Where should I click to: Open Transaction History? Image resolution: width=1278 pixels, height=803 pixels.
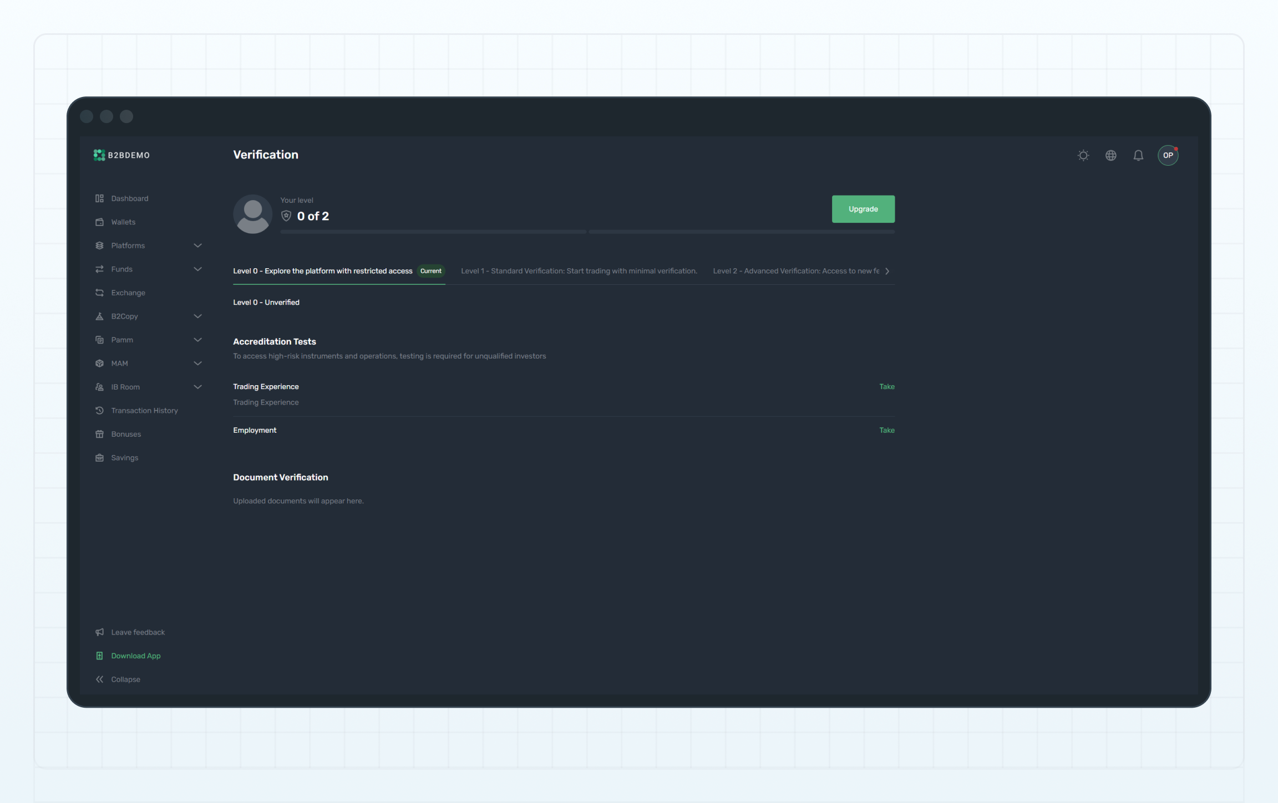tap(144, 411)
